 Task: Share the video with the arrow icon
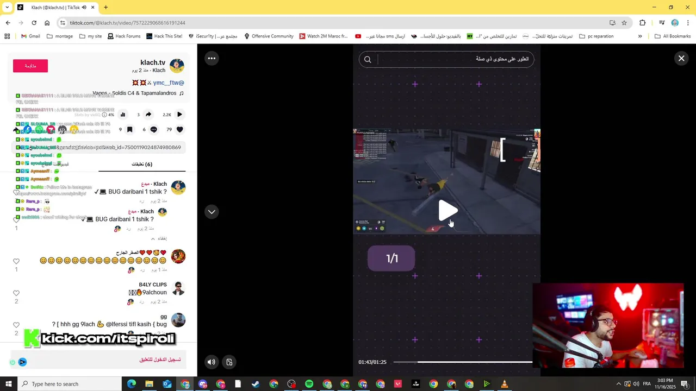pyautogui.click(x=148, y=115)
